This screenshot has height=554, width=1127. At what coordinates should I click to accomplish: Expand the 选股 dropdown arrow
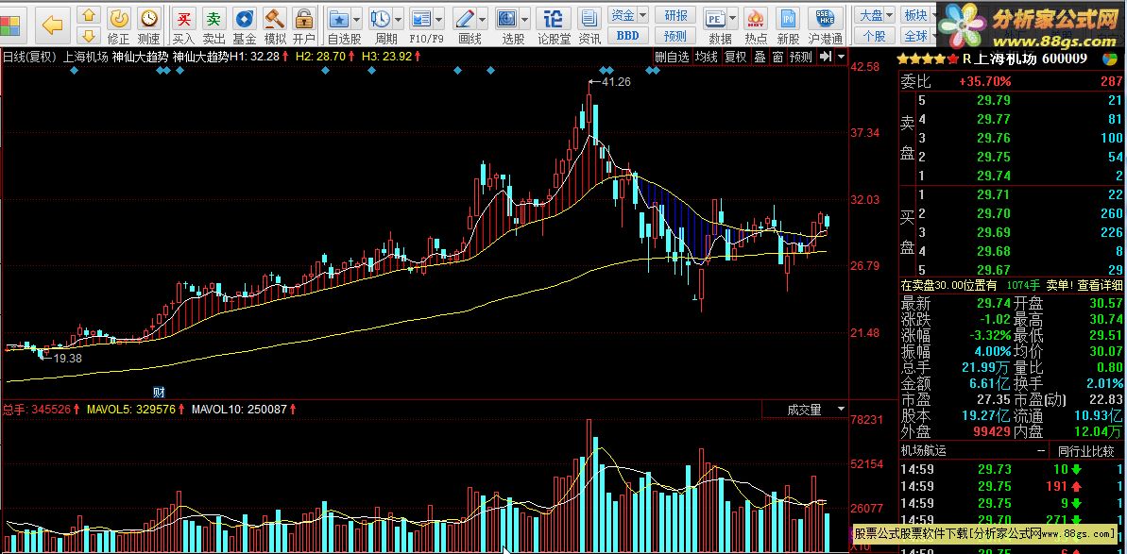[x=524, y=20]
